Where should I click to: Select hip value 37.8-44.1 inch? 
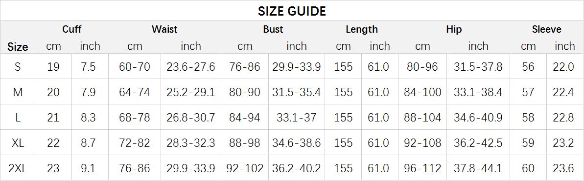tap(478, 168)
